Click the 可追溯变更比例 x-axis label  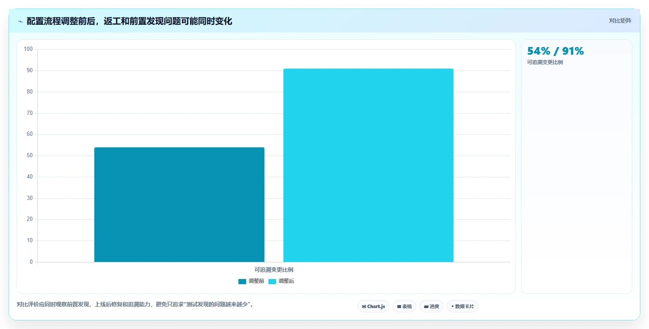274,270
